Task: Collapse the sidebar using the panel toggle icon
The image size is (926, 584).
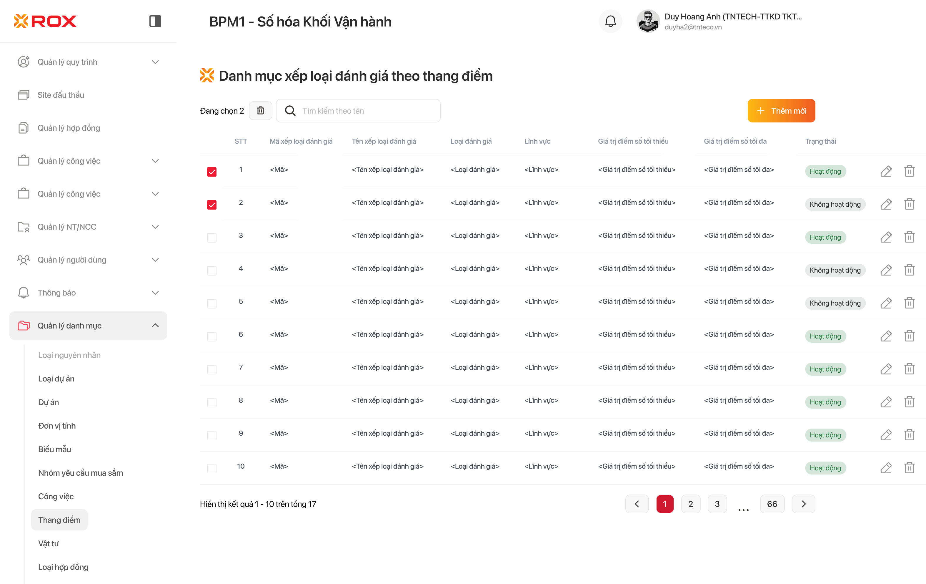Action: point(155,21)
